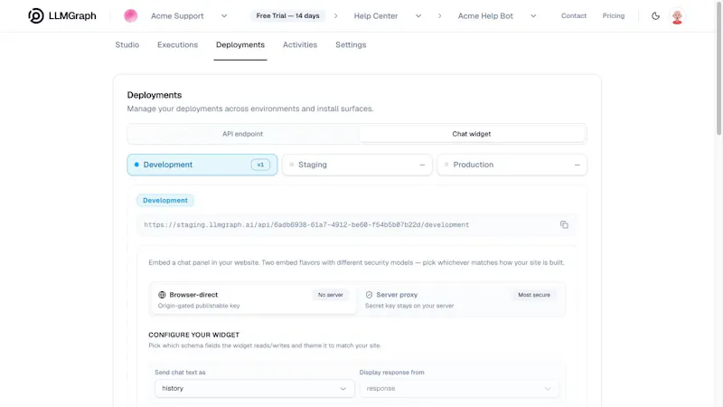Open the 'Display response from' dropdown
Screen dimensions: 723x407
tap(459, 389)
